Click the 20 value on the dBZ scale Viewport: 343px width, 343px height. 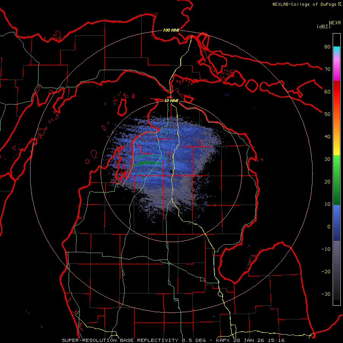(327, 182)
